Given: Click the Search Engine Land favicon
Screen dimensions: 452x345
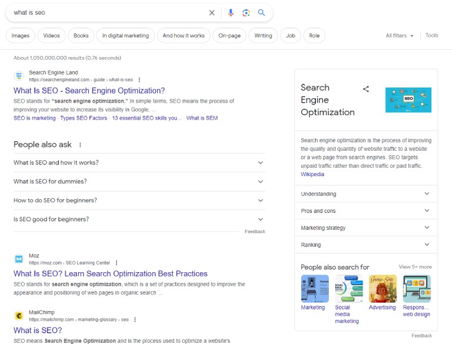Looking at the screenshot, I should click(19, 76).
